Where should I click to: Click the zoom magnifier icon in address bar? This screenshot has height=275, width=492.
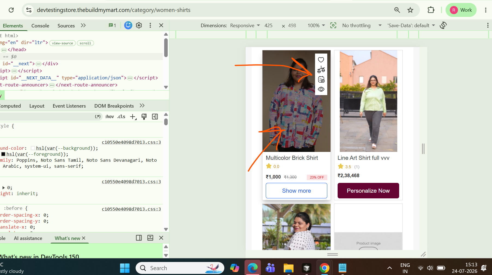click(397, 10)
